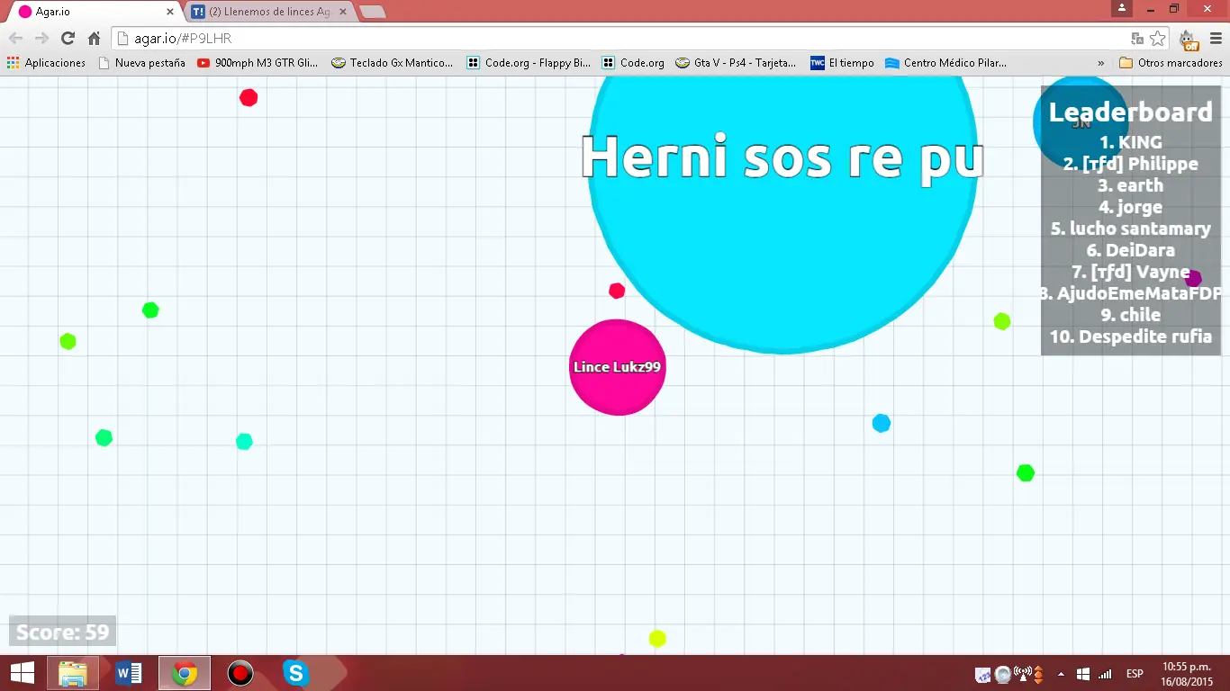Open the Chrome hamburger menu
The height and width of the screenshot is (691, 1230).
coord(1214,39)
